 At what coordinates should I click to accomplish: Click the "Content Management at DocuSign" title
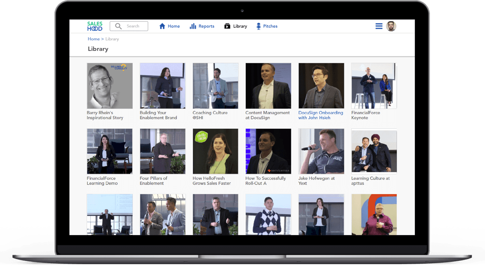268,115
